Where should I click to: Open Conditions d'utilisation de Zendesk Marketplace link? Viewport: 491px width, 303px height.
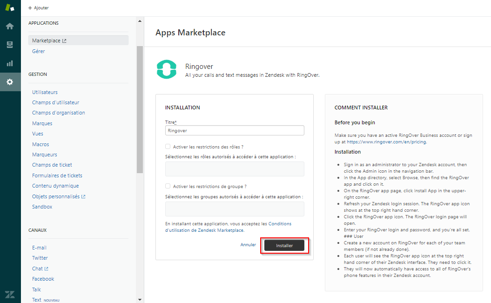pos(228,227)
